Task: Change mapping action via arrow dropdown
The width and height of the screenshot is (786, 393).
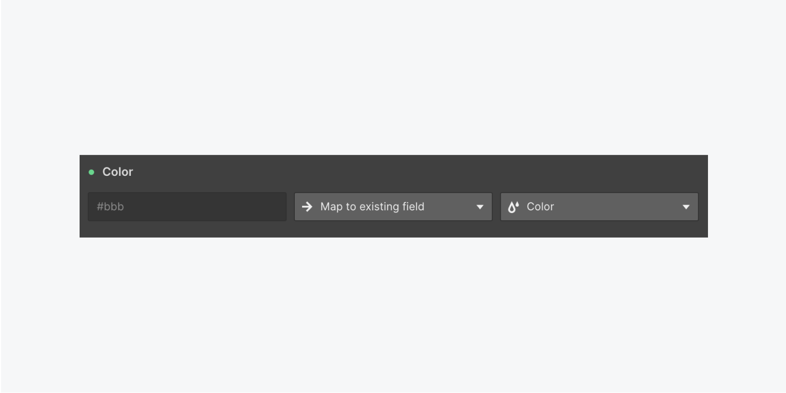Action: tap(393, 207)
